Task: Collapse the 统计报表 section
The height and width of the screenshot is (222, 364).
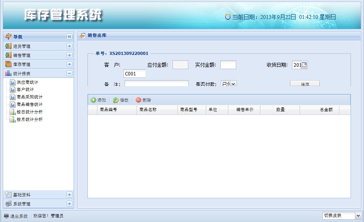Action: click(69, 73)
